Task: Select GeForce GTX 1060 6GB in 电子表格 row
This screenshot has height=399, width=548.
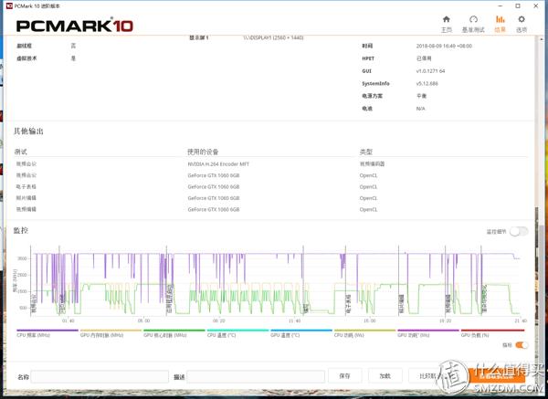Action: coord(214,187)
